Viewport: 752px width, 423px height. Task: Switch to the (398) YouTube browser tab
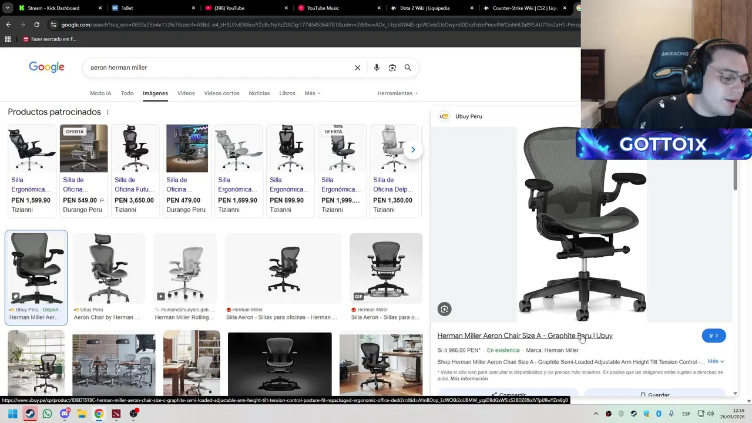247,8
